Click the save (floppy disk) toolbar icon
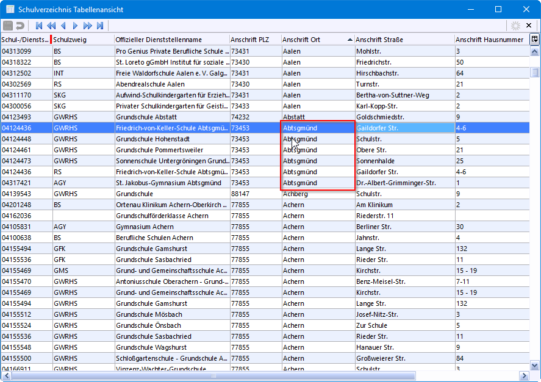The height and width of the screenshot is (382, 541). pos(8,26)
